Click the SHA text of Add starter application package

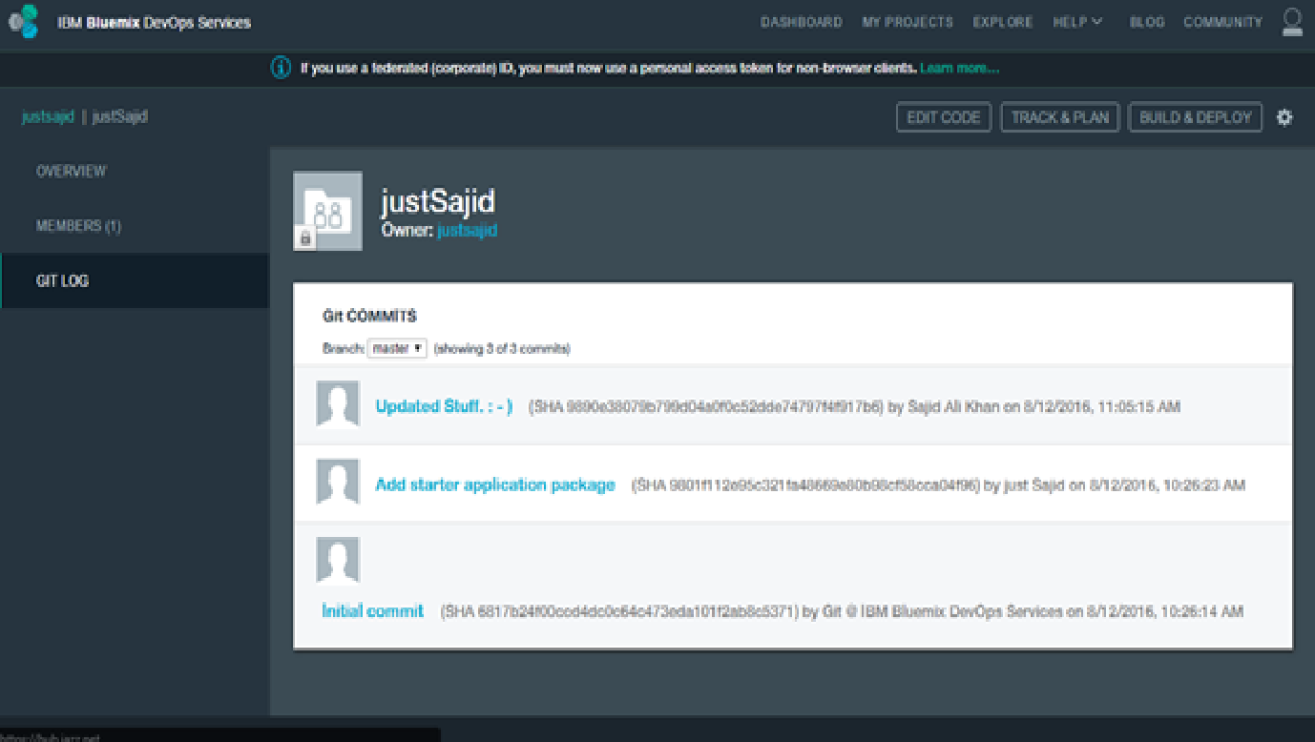click(804, 485)
